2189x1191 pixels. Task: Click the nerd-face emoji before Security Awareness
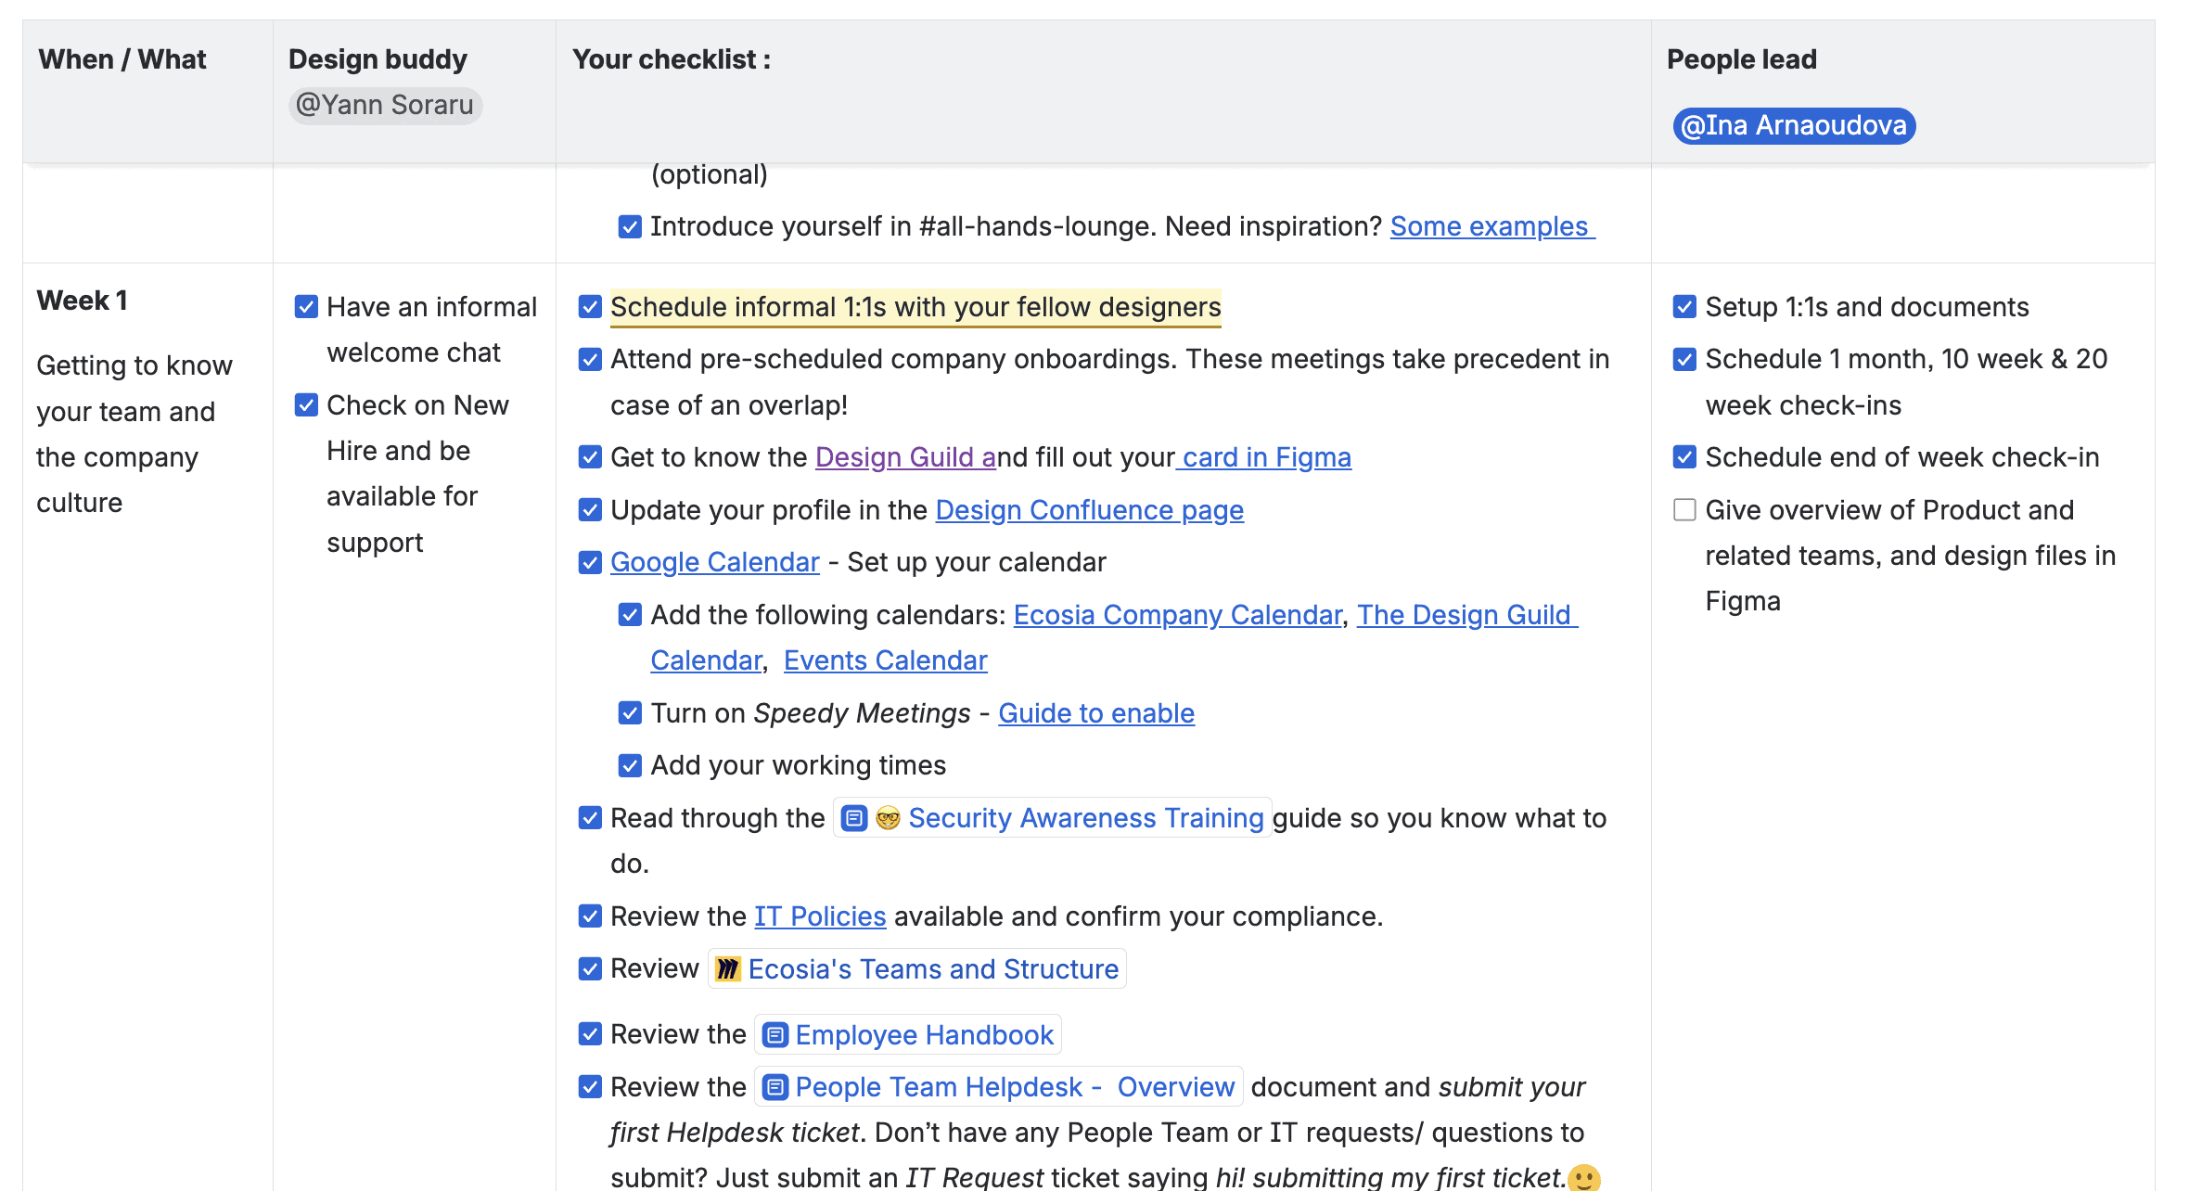888,818
